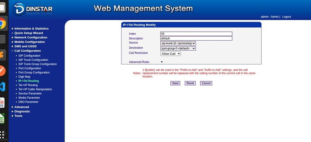Go to SIP Trunk Group Configuration

click(37, 64)
